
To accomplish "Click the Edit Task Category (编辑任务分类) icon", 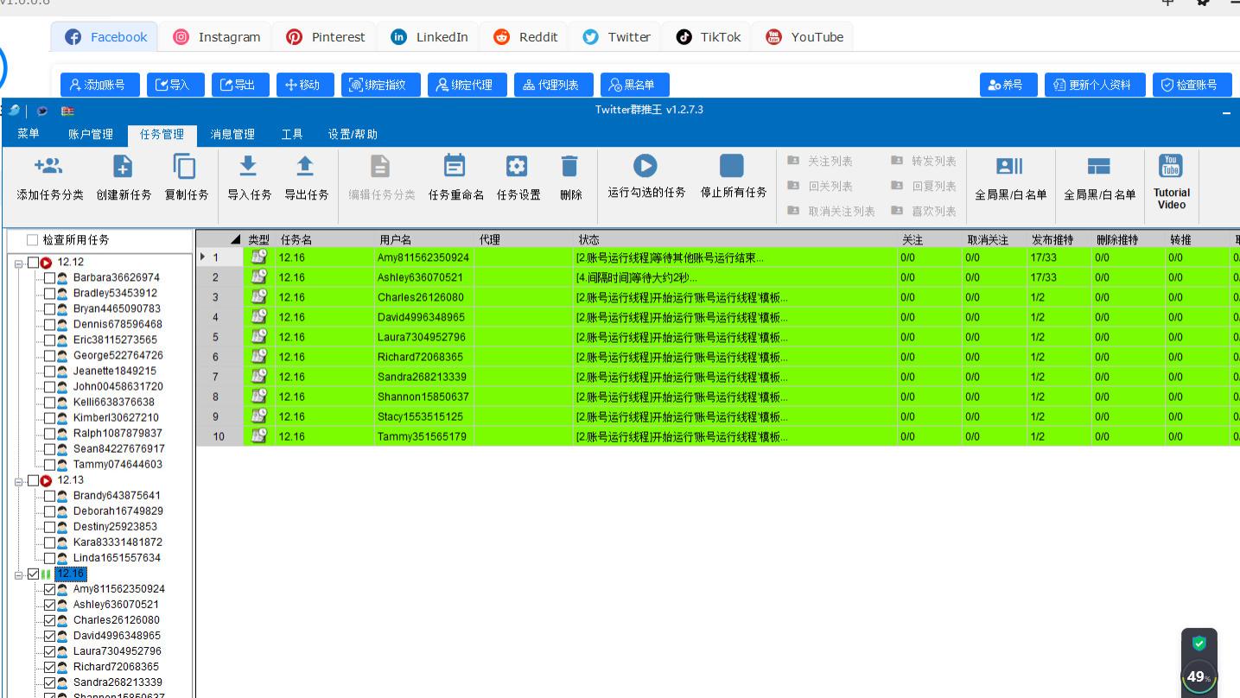I will tap(380, 166).
